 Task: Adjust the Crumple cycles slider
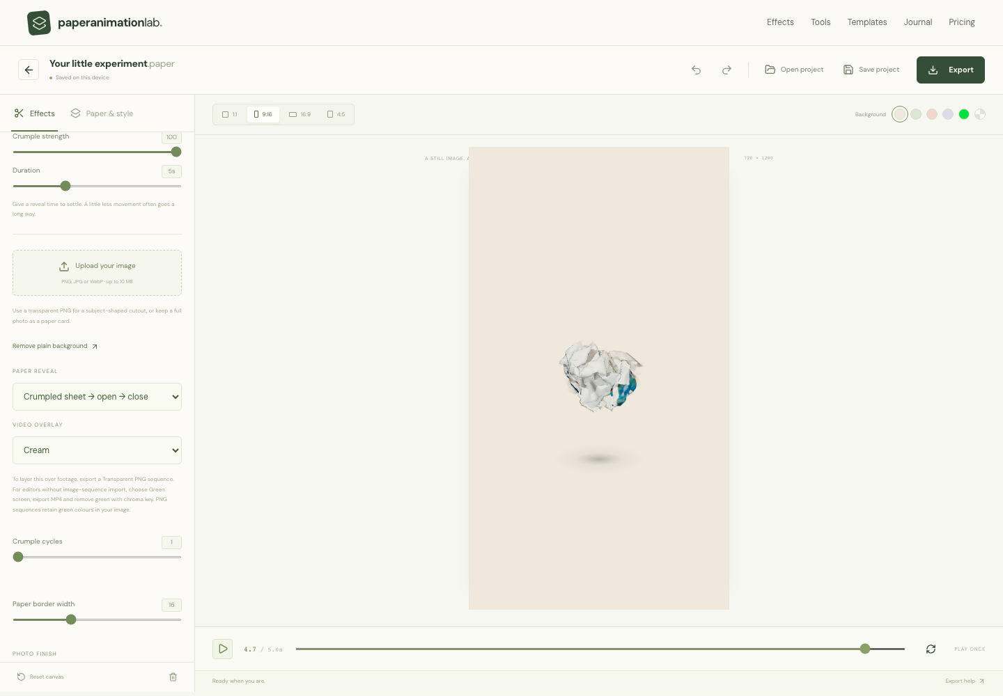click(x=97, y=557)
